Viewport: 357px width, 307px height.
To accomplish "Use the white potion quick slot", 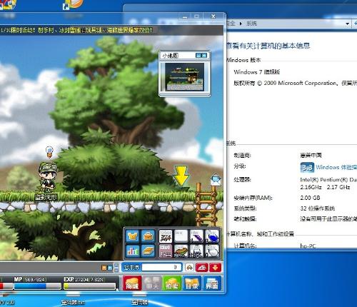I will 212,251.
